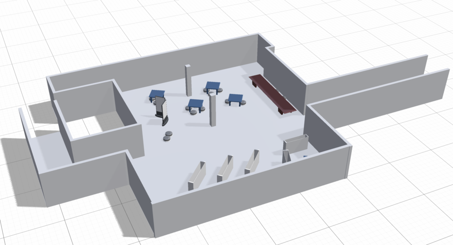Image resolution: width=453 pixels, height=245 pixels.
Task: Click the tall pillar near the back wall
Action: click(x=188, y=80)
